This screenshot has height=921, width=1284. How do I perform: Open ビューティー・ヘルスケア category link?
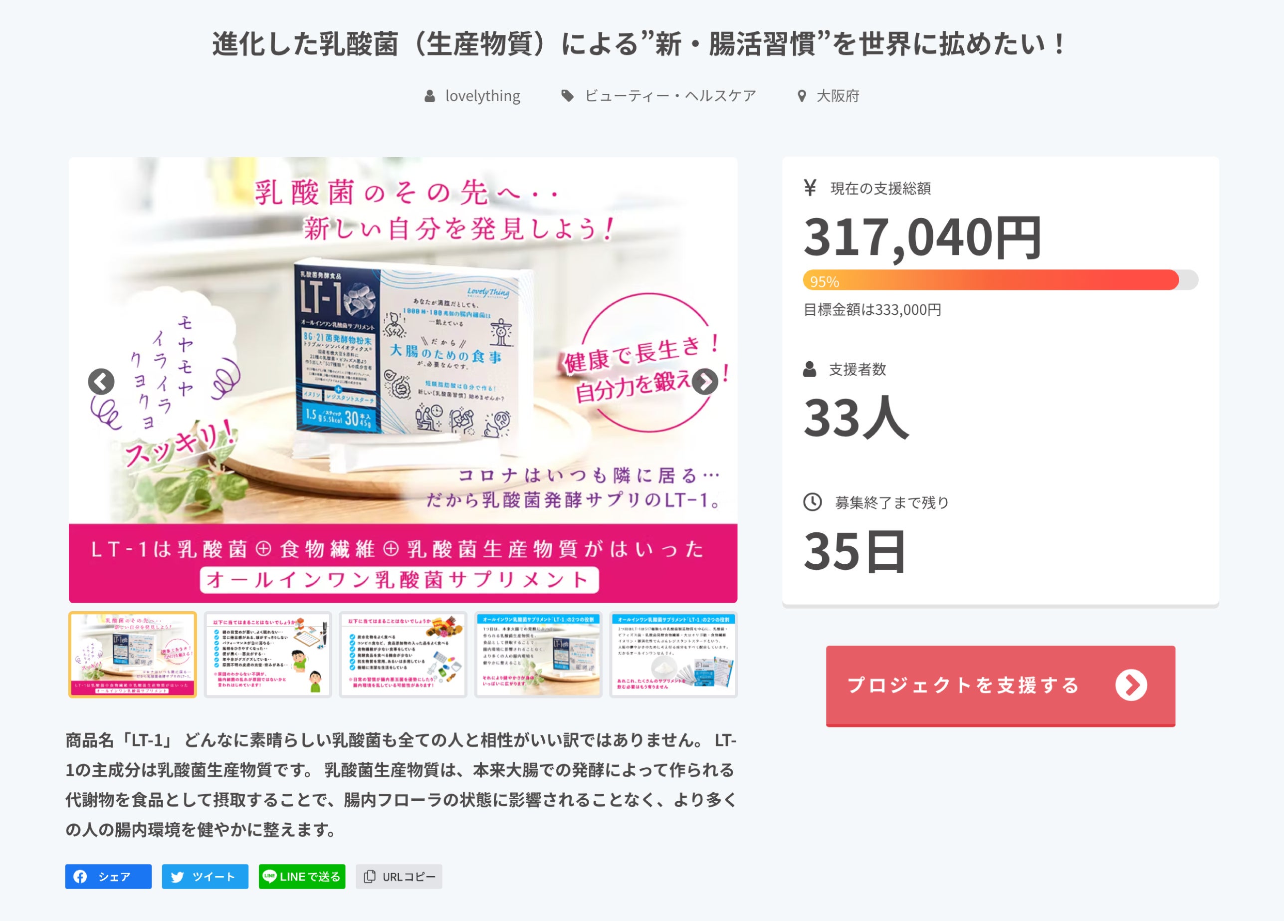point(670,96)
